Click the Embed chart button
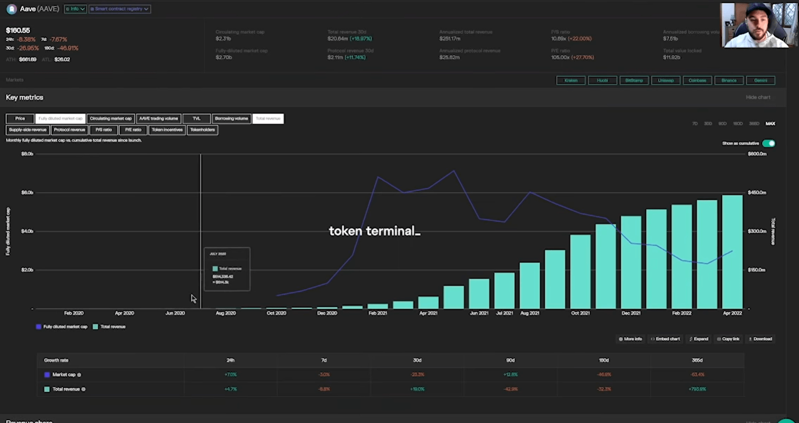Image resolution: width=799 pixels, height=423 pixels. [665, 339]
